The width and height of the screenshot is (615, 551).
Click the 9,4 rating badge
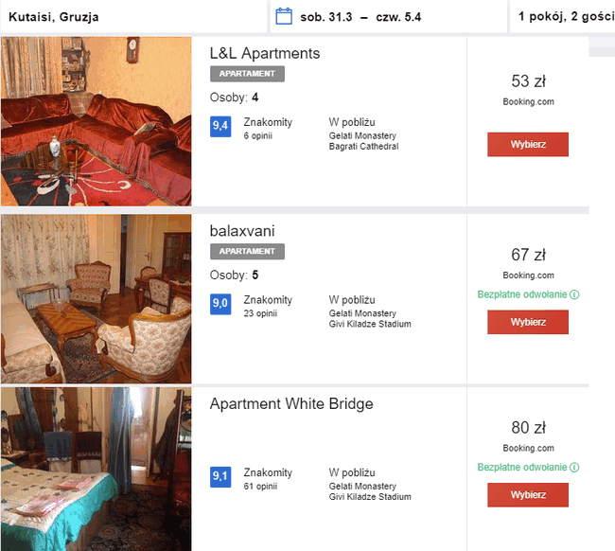(x=220, y=126)
